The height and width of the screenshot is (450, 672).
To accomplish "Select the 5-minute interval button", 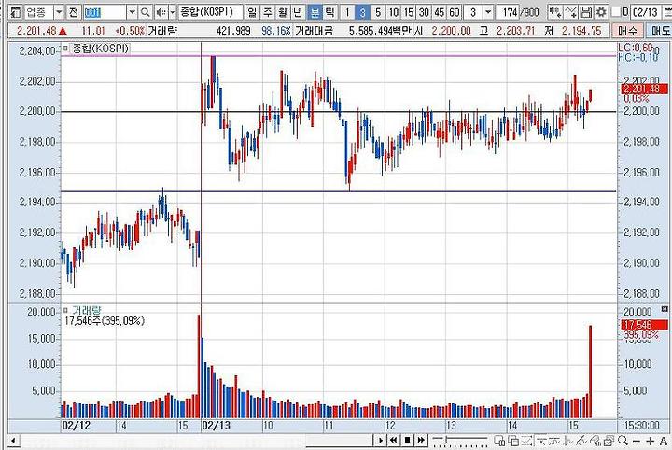I will click(x=378, y=12).
